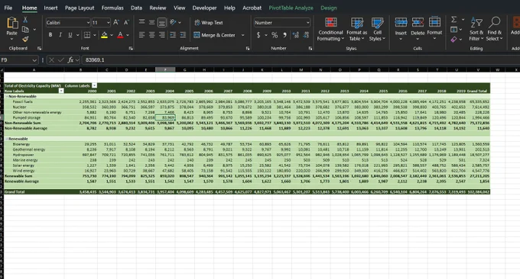This screenshot has width=520, height=279.
Task: Apply Comma Style format
Action: coord(284,35)
